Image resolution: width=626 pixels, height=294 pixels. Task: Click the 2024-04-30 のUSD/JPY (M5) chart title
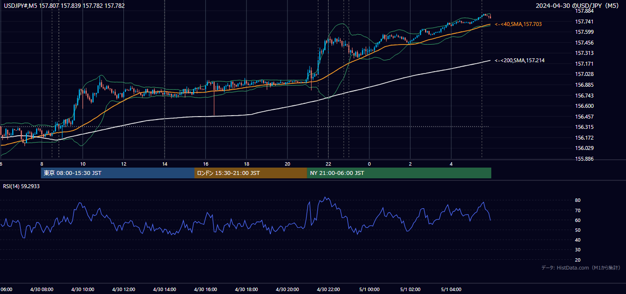click(578, 6)
